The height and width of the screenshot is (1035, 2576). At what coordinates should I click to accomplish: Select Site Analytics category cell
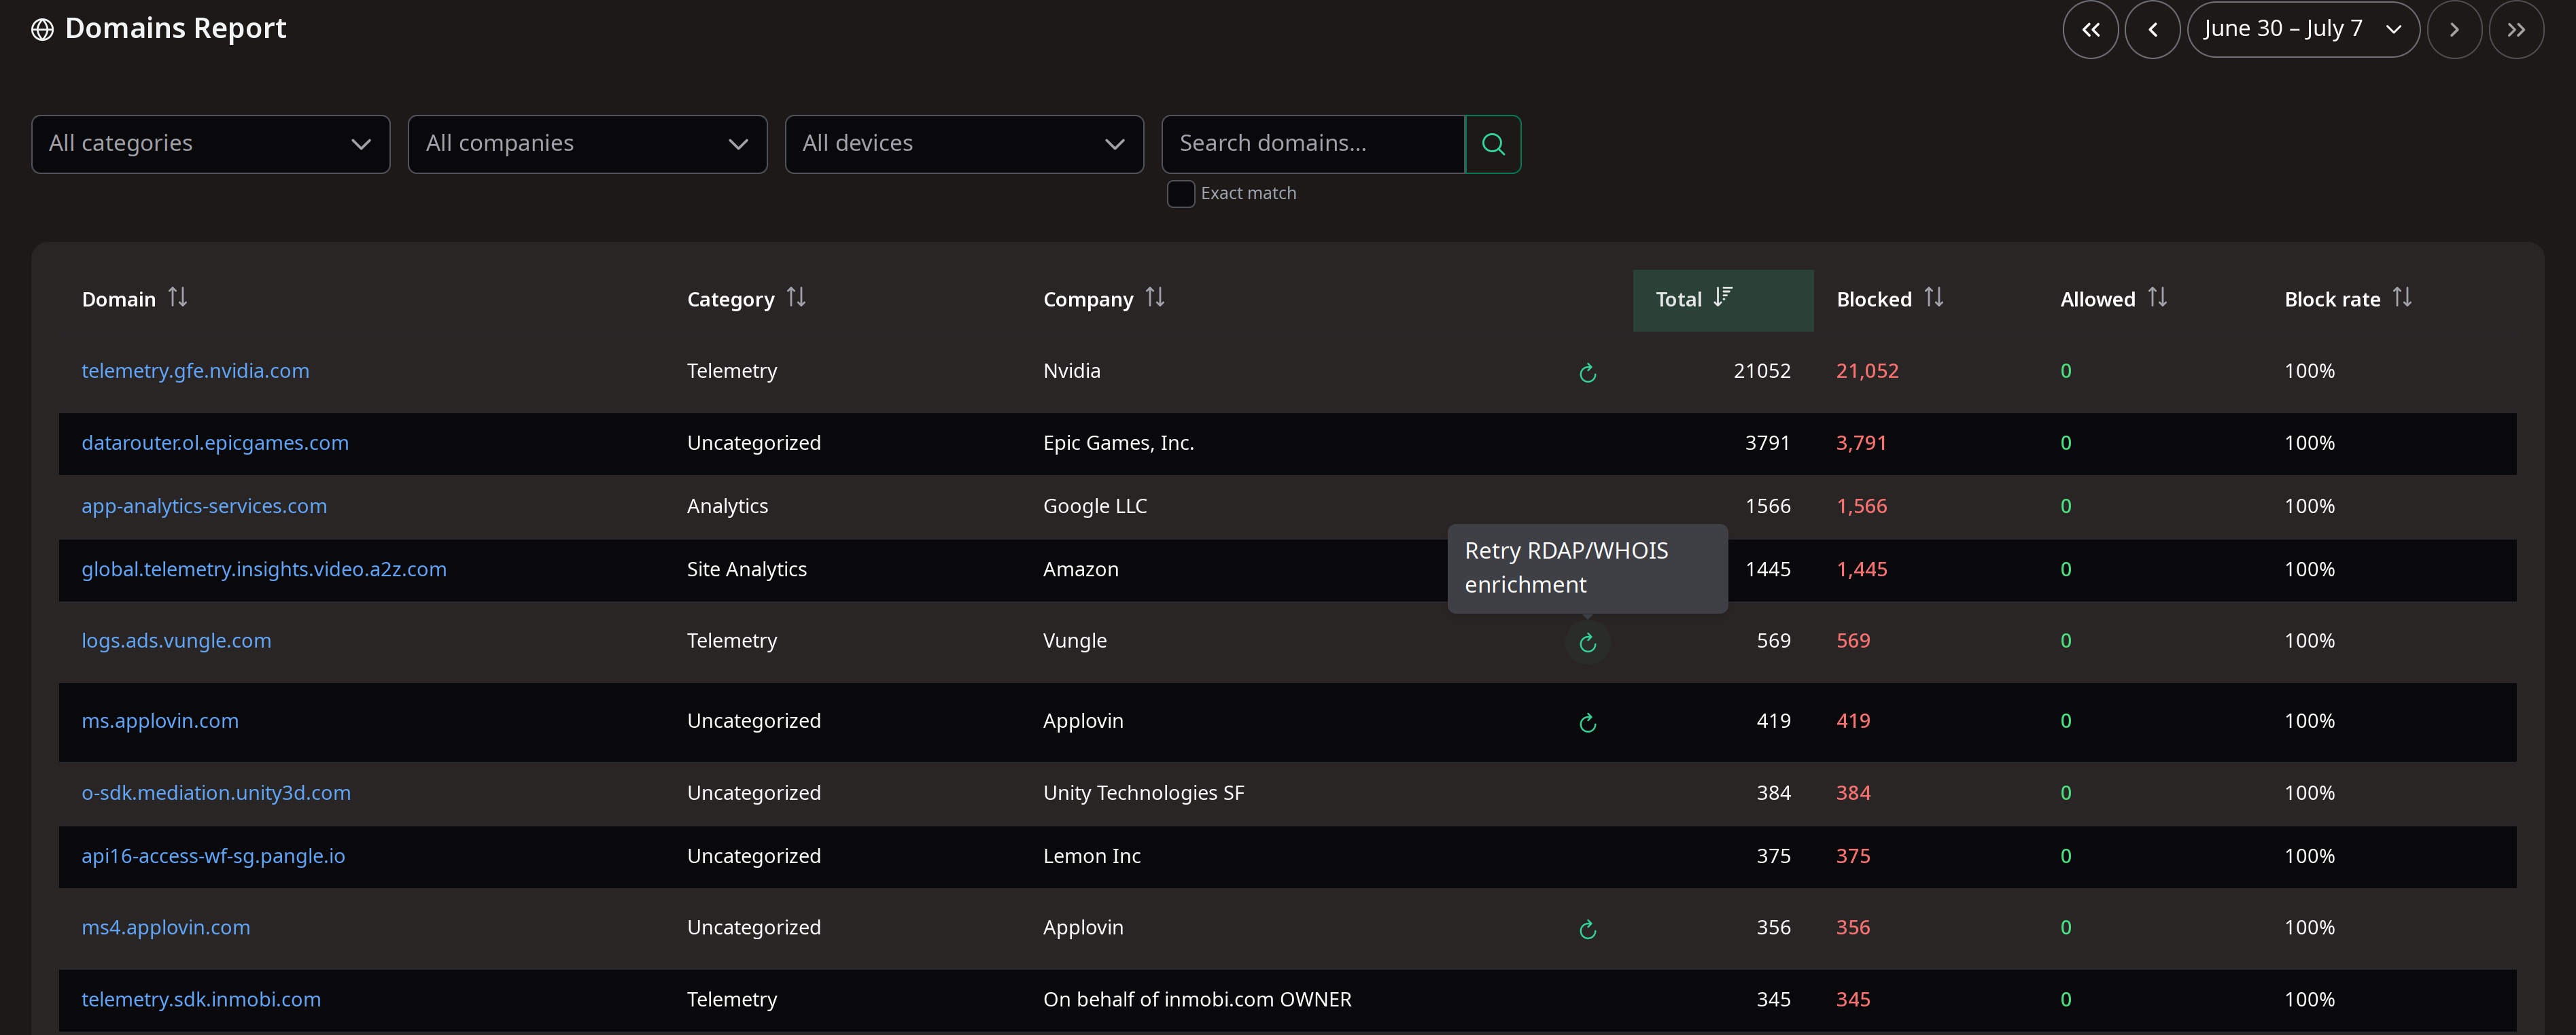[746, 569]
